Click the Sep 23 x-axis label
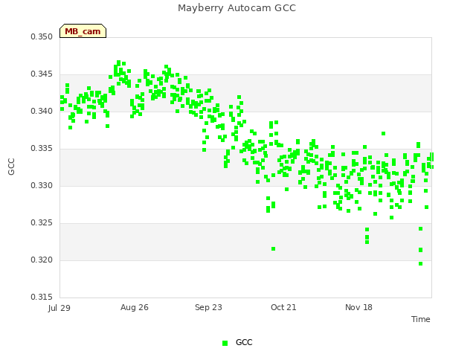The image size is (476, 357). tap(208, 307)
